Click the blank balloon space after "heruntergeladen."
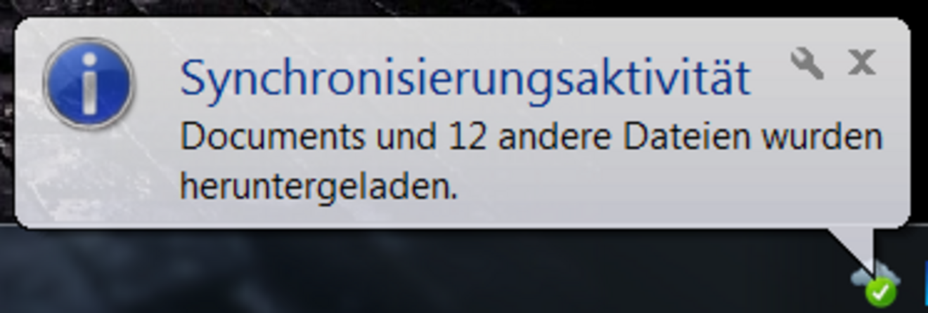 (675, 189)
